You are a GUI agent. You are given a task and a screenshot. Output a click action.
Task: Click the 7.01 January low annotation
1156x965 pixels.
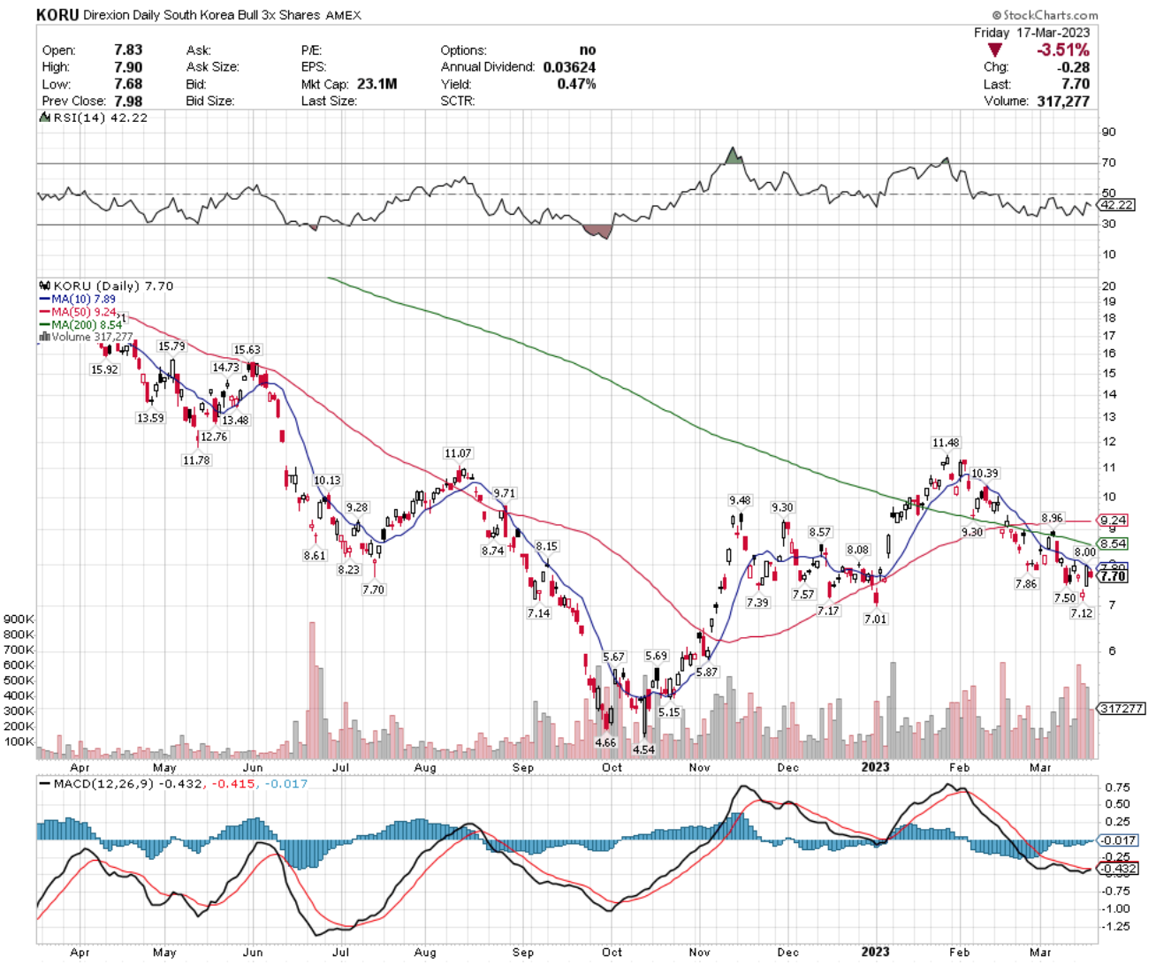coord(875,619)
